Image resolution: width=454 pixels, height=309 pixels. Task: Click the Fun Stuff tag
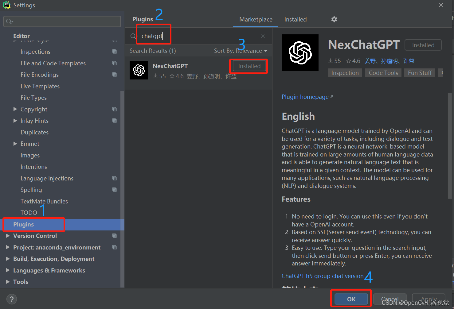pos(420,73)
